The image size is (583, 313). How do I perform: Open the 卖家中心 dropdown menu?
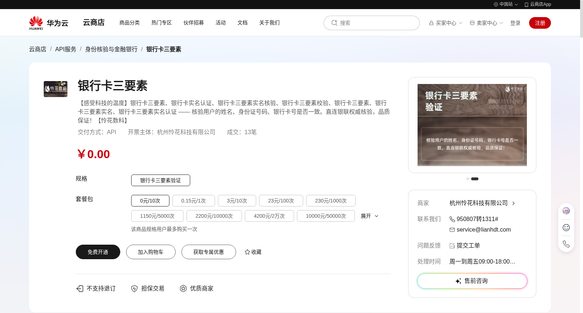coord(486,23)
